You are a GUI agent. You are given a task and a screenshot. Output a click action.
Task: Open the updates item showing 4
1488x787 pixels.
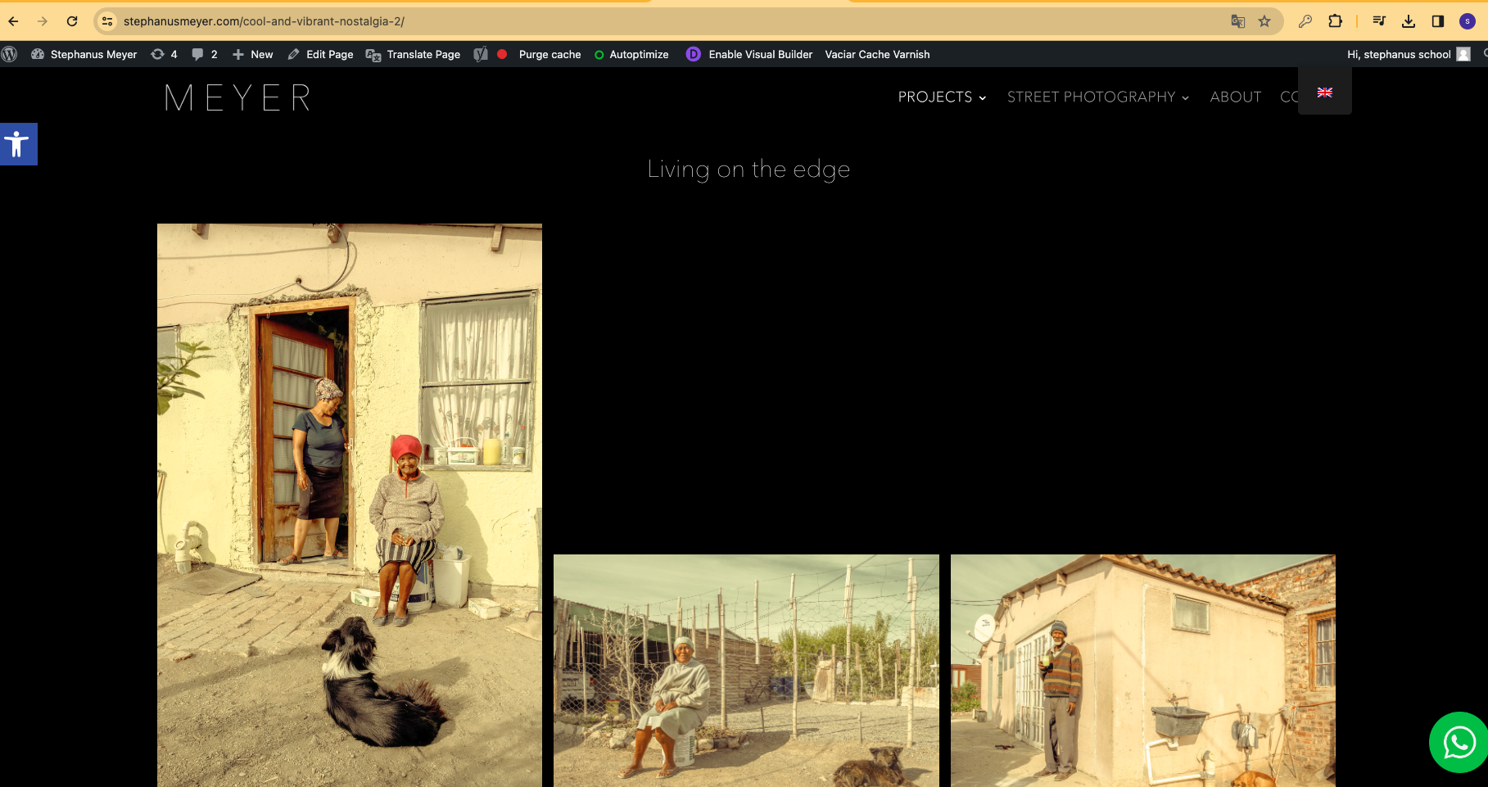[164, 54]
